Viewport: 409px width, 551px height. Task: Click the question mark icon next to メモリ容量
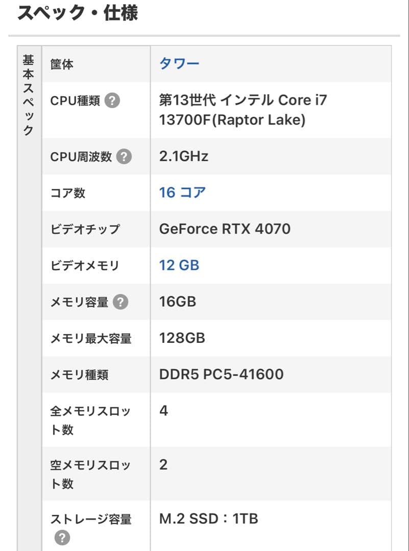tap(121, 302)
